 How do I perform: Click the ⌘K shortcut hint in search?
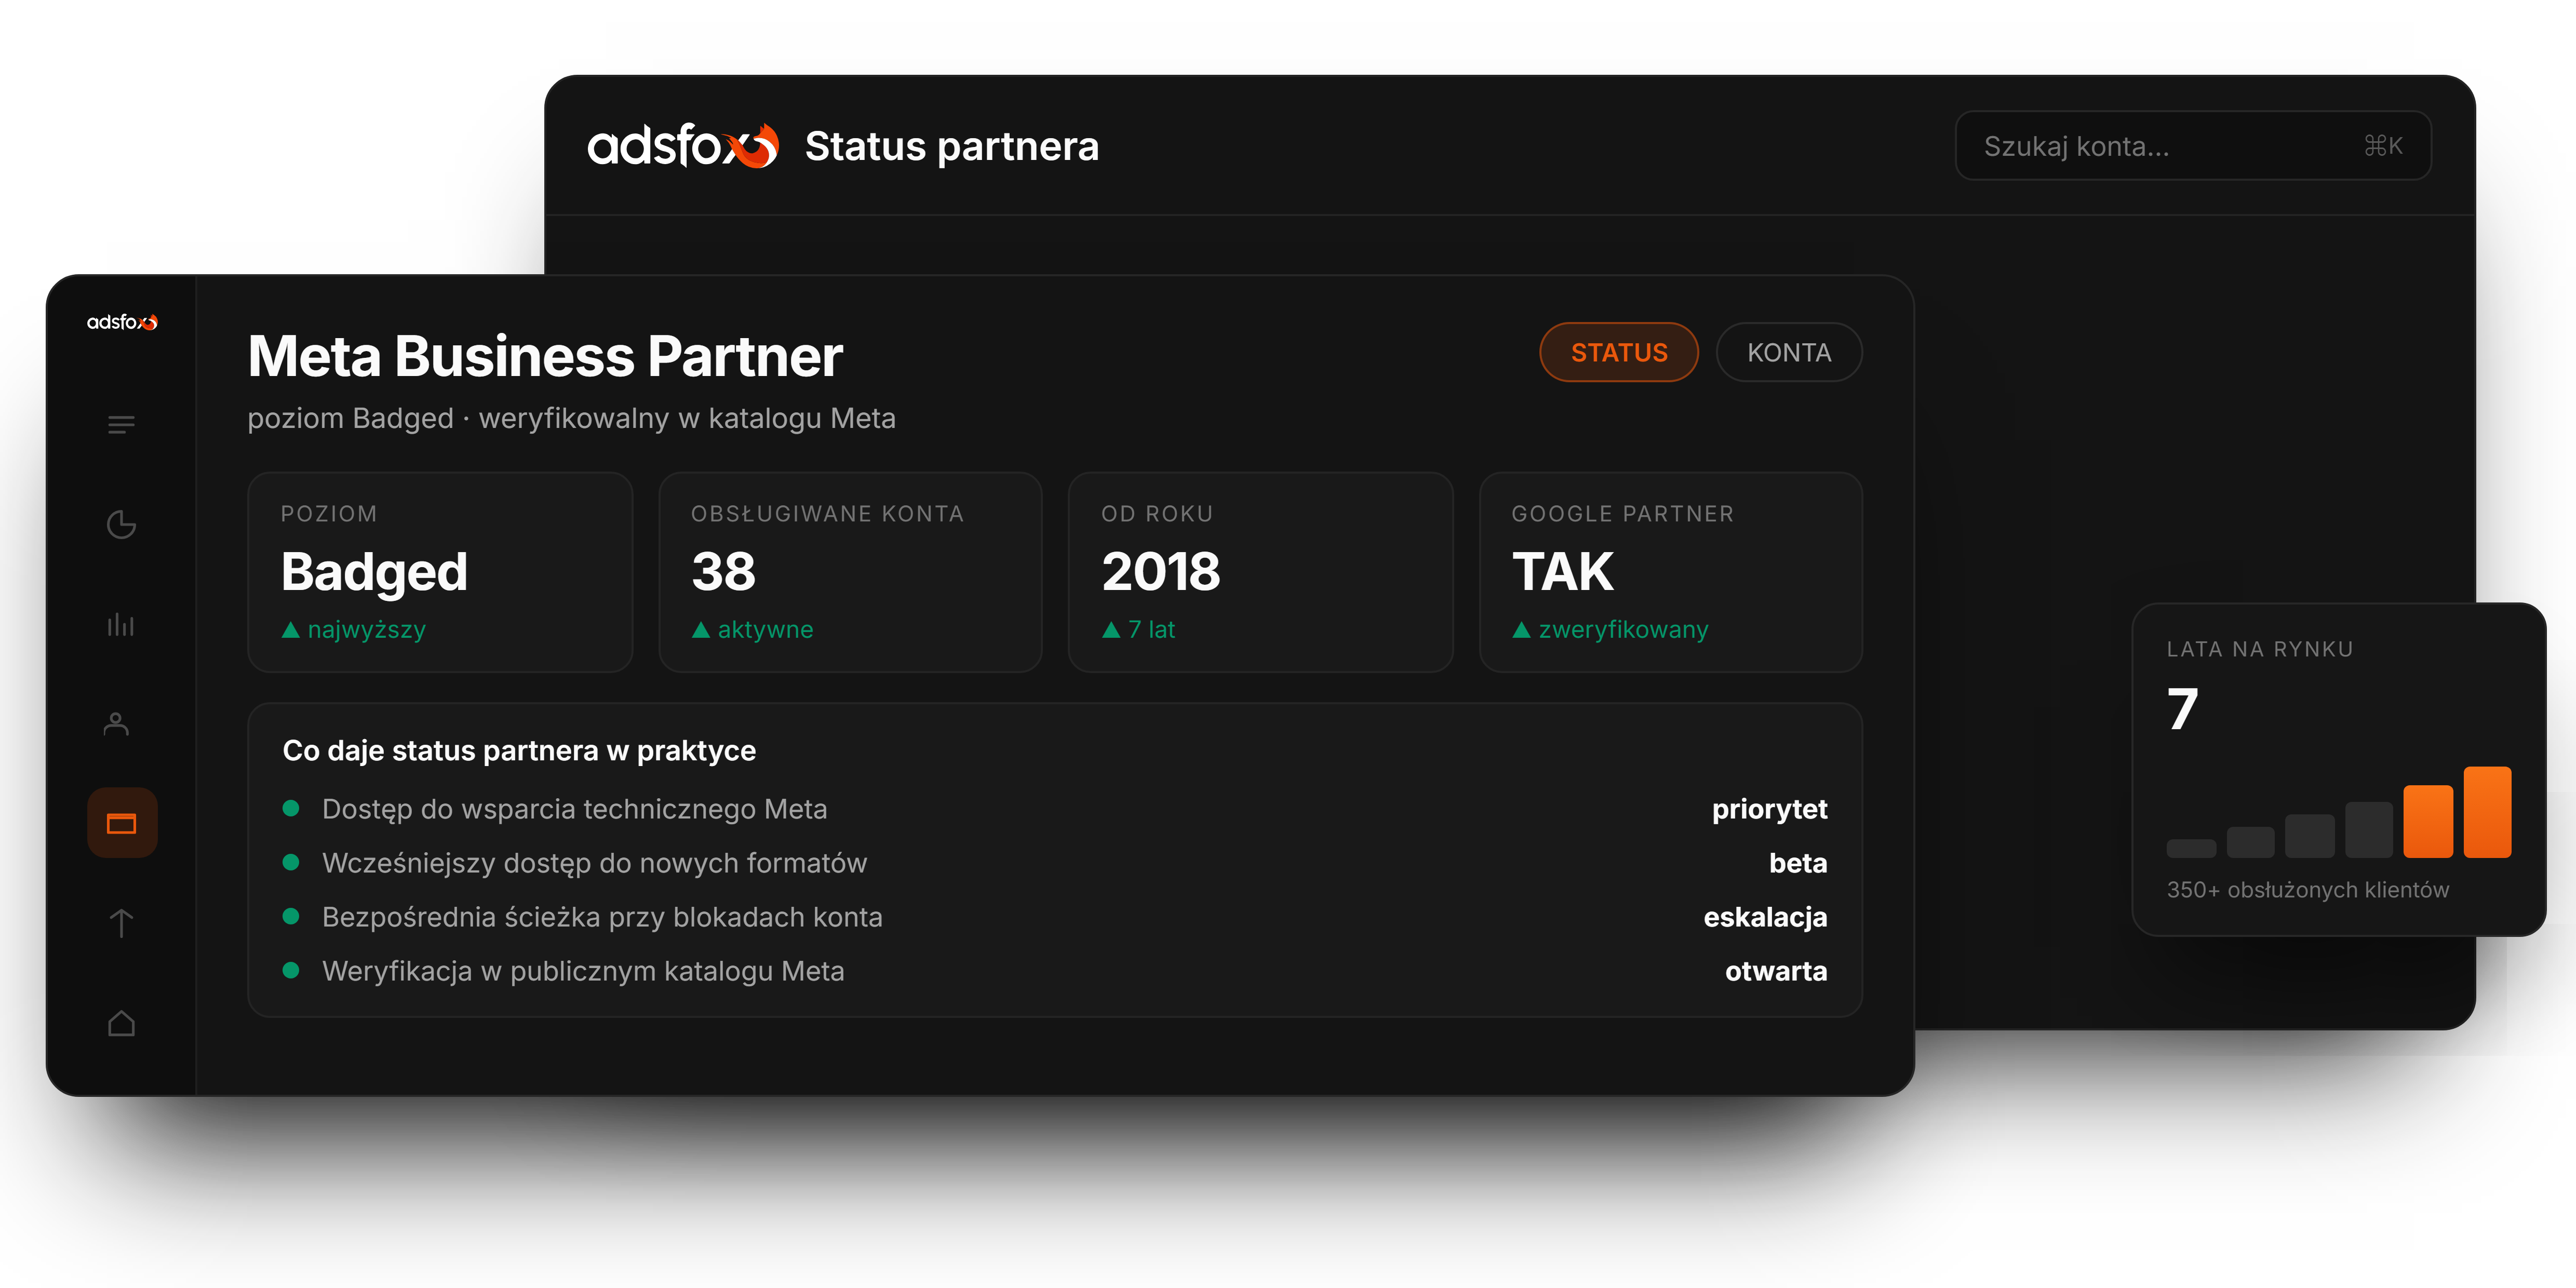tap(2383, 146)
